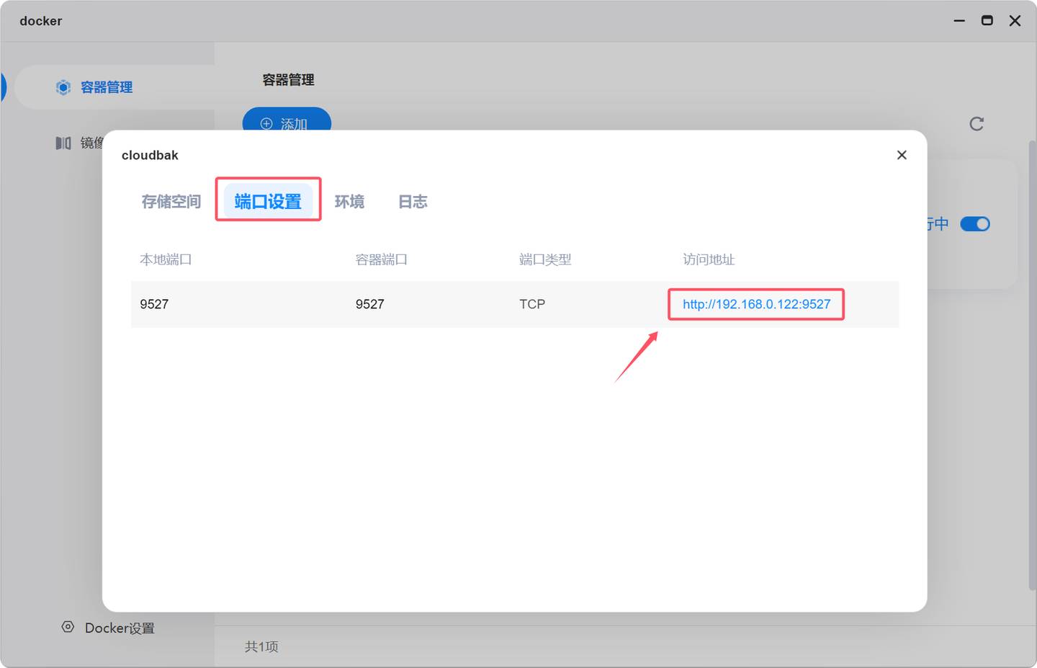The height and width of the screenshot is (668, 1037).
Task: Switch to the 存储空间 tab
Action: click(x=171, y=201)
